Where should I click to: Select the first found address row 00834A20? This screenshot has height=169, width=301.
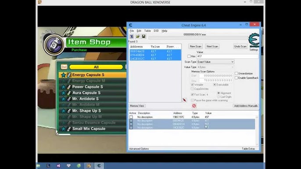155,51
